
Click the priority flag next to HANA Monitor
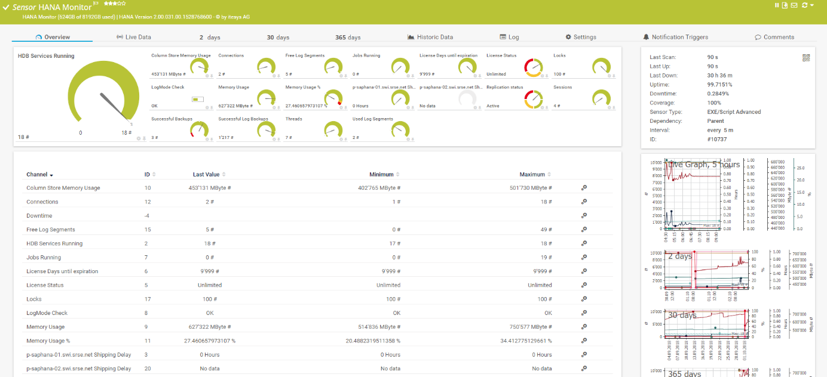click(x=96, y=4)
